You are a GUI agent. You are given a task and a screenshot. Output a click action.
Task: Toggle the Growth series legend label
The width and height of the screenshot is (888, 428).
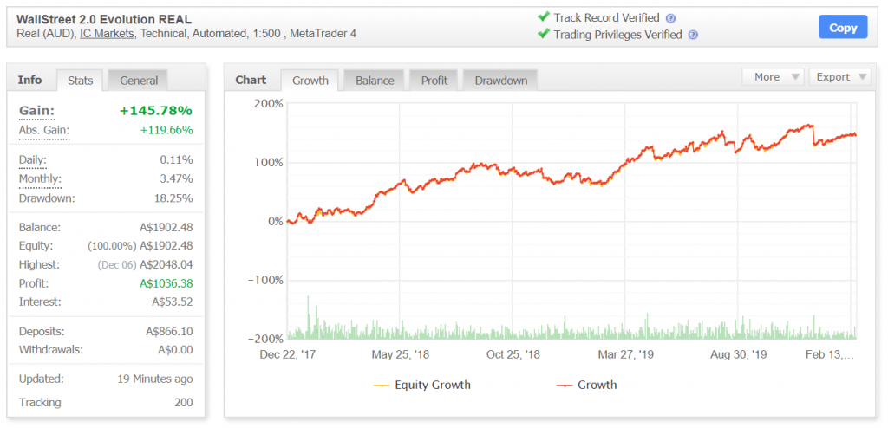click(597, 385)
